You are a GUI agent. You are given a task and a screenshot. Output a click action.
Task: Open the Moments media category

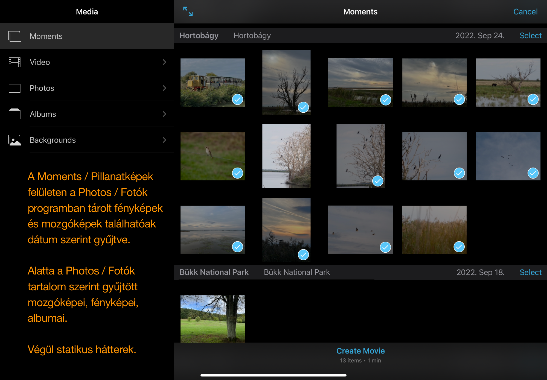87,36
